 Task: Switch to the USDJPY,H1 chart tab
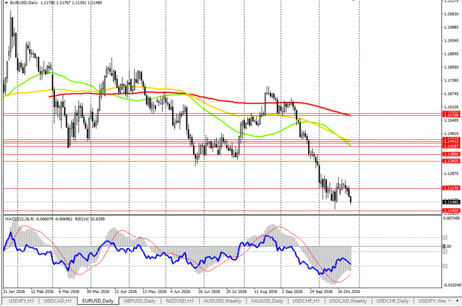[x=21, y=301]
